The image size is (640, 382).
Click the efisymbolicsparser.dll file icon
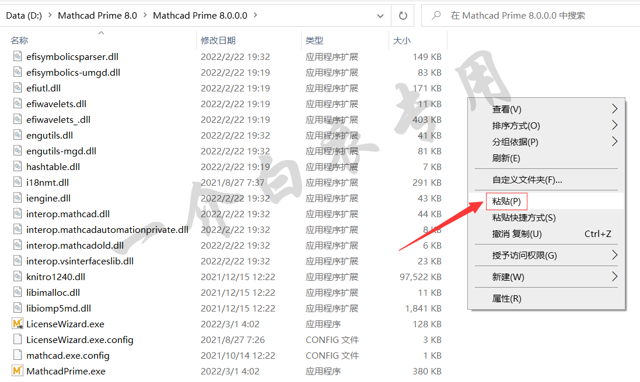click(18, 56)
